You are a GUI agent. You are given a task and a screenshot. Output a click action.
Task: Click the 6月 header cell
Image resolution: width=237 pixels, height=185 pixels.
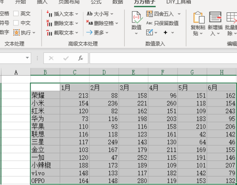(x=221, y=87)
